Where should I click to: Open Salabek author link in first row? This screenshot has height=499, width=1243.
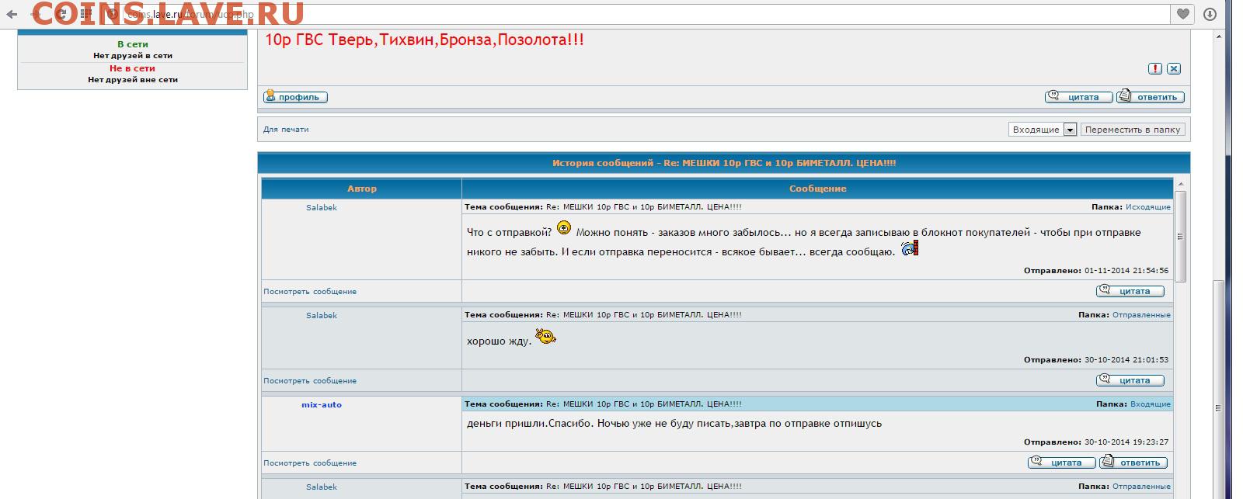pyautogui.click(x=322, y=208)
